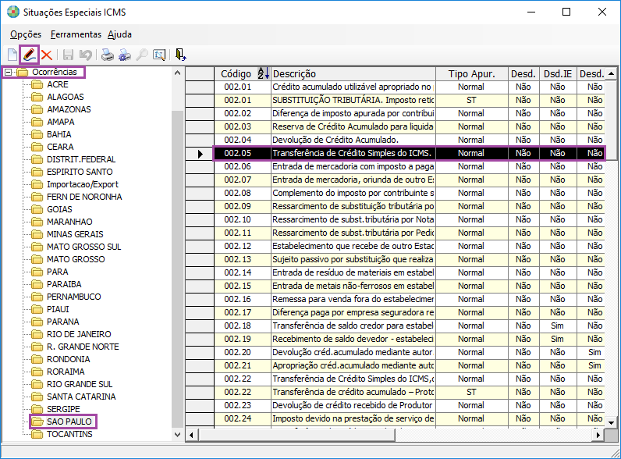Screen dimensions: 621x459
Task: Click ST type cell in SUBSTITUIÇÃO TRIBUTÁRIA row
Action: click(x=472, y=100)
